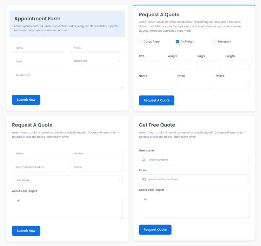Image resolution: width=261 pixels, height=246 pixels.
Task: Grab the Message textarea resize handle
Action: tap(121, 87)
